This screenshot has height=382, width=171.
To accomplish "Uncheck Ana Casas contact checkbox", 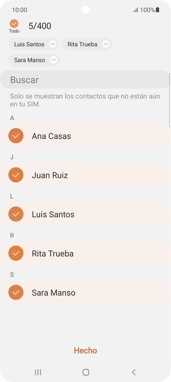I will (x=16, y=136).
